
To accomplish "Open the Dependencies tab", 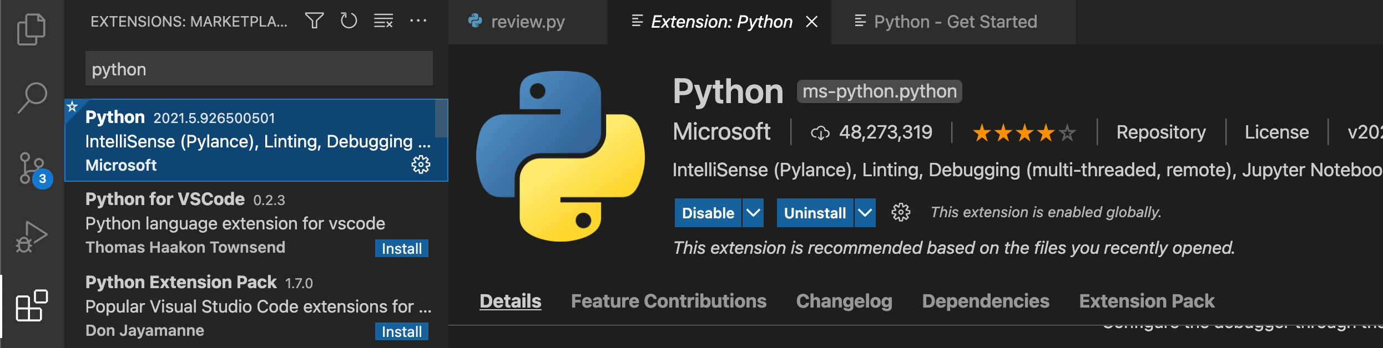I will coord(986,301).
